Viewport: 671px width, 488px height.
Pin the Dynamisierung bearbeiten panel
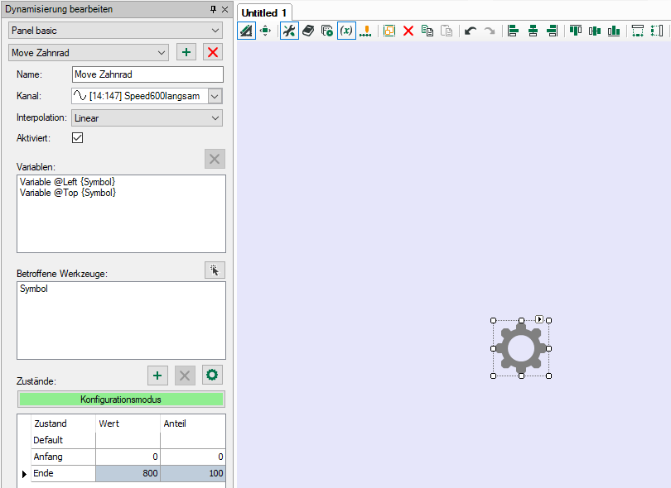tap(213, 9)
